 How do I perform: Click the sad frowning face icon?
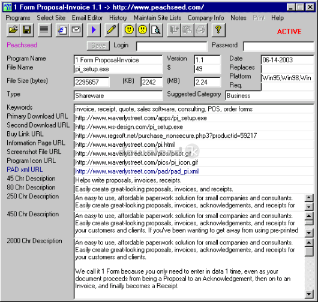tap(143, 30)
